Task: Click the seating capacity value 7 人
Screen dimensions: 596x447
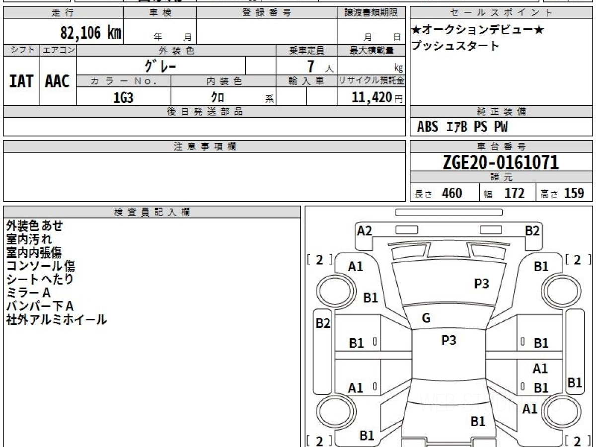Action: point(321,66)
